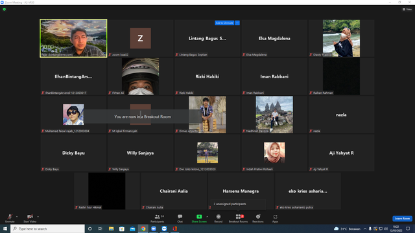Open audio options arrow next to Unmute
Image resolution: width=415 pixels, height=233 pixels.
coord(17,217)
